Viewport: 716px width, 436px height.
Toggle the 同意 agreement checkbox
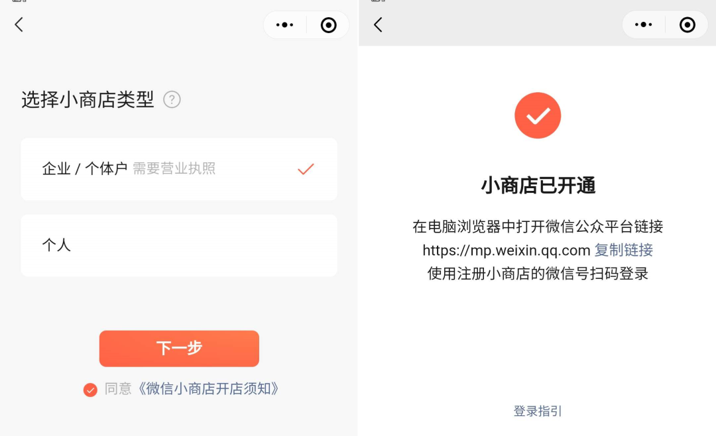(x=90, y=390)
